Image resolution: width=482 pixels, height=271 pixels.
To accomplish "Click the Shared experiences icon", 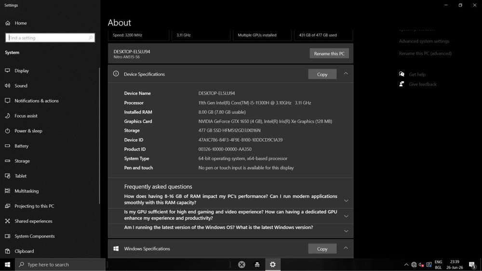I will click(7, 221).
